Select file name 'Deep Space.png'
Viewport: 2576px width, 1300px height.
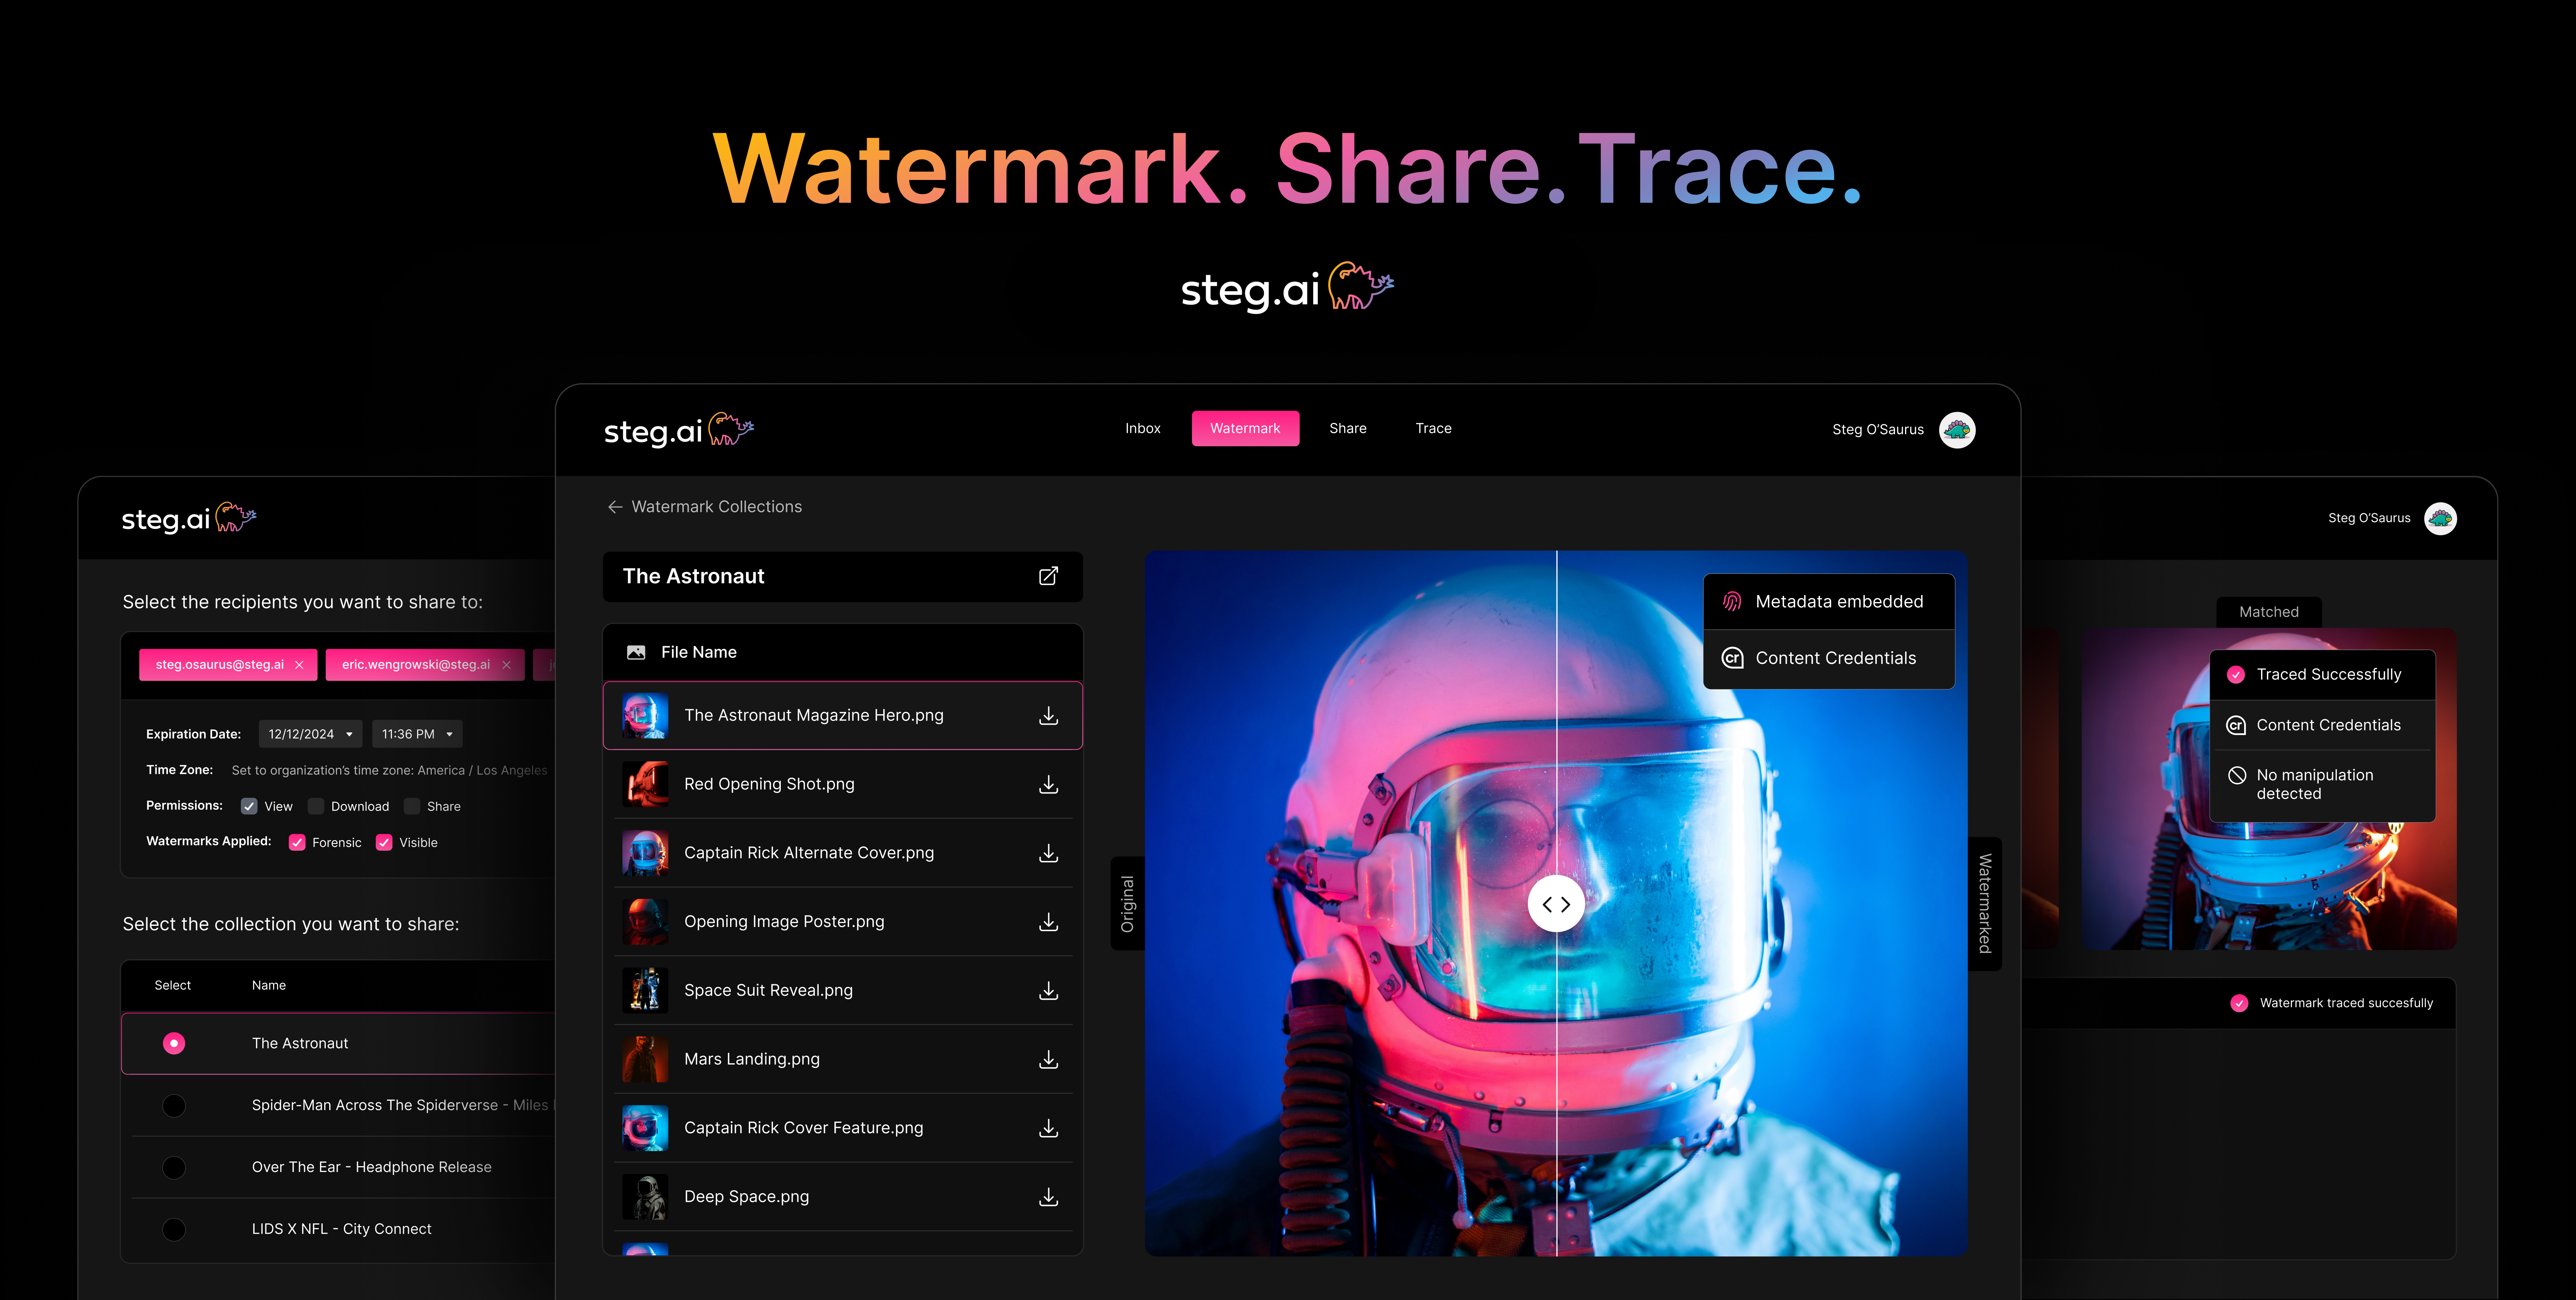(x=747, y=1197)
